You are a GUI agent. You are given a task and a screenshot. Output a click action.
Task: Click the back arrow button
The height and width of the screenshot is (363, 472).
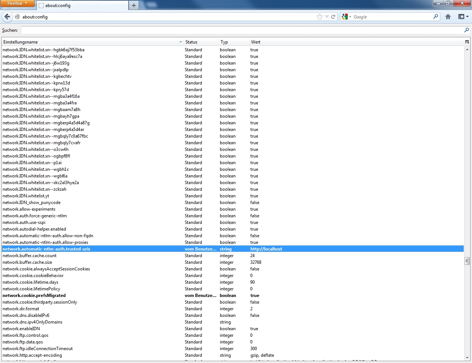click(x=7, y=17)
